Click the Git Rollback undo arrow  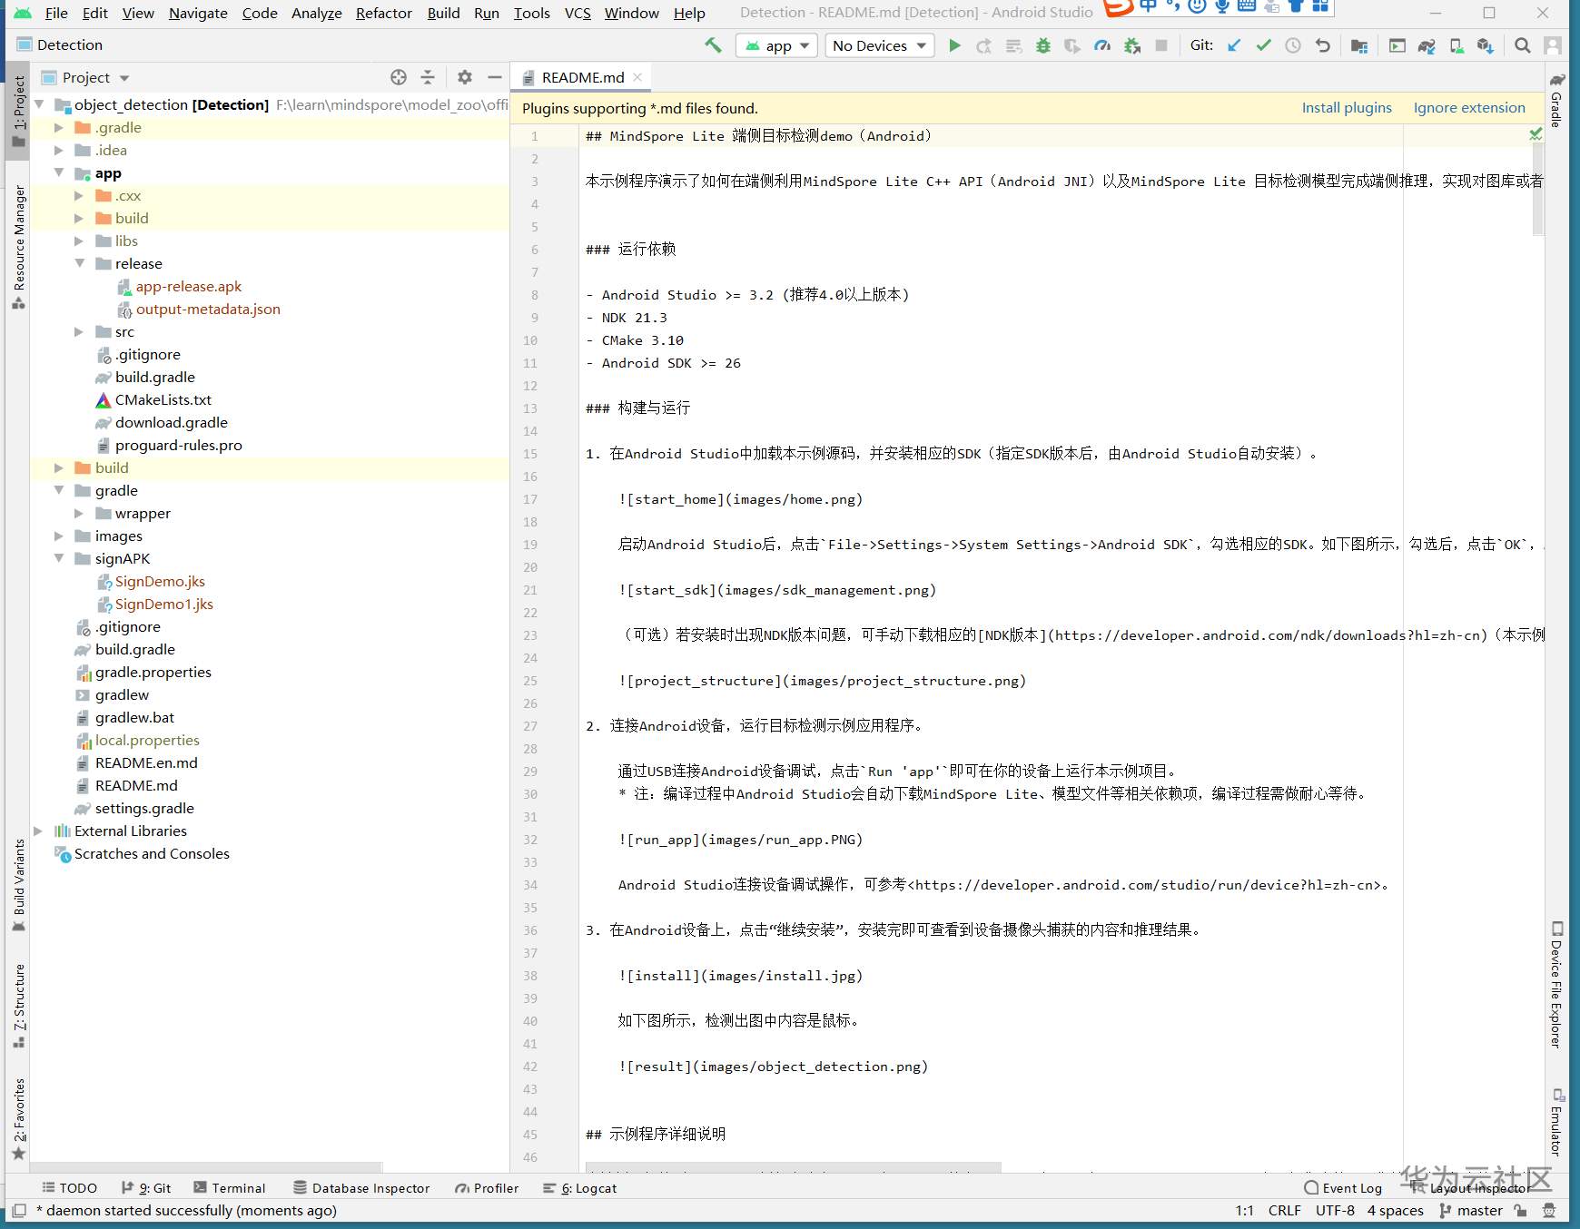point(1323,45)
